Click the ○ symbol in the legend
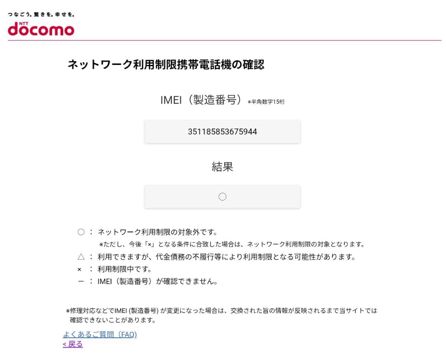 (81, 232)
